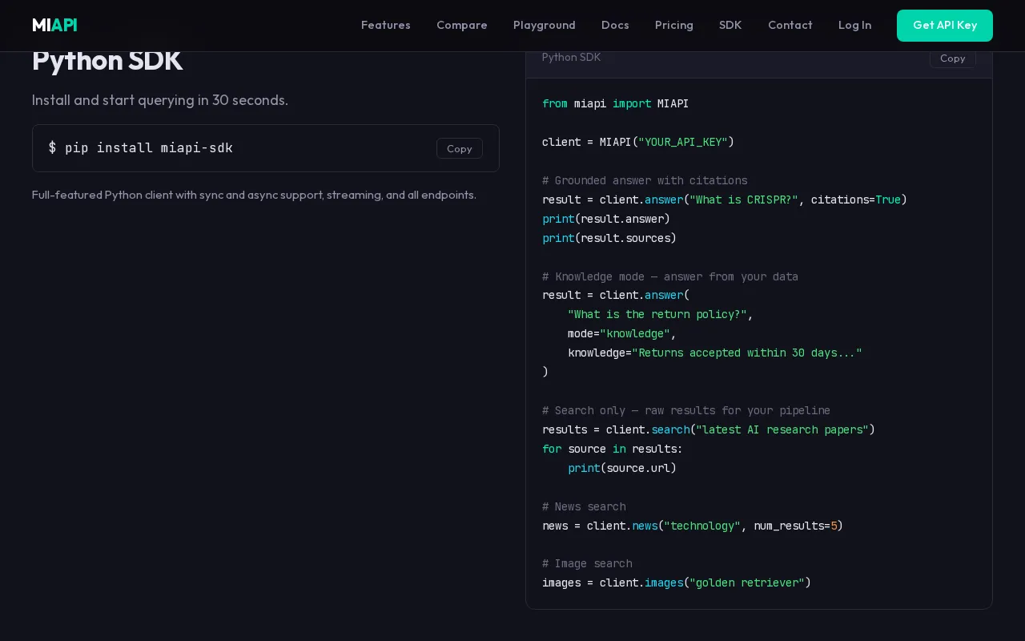The image size is (1025, 641).
Task: Copy the pip install command
Action: click(460, 148)
